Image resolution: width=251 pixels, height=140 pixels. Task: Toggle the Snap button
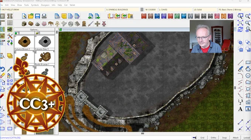pyautogui.click(x=224, y=137)
